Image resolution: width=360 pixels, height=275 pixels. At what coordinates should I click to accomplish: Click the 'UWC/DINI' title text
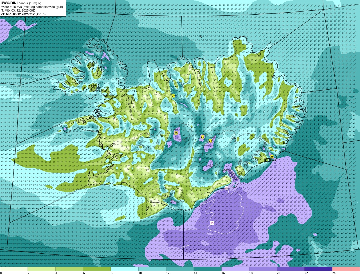coord(9,3)
